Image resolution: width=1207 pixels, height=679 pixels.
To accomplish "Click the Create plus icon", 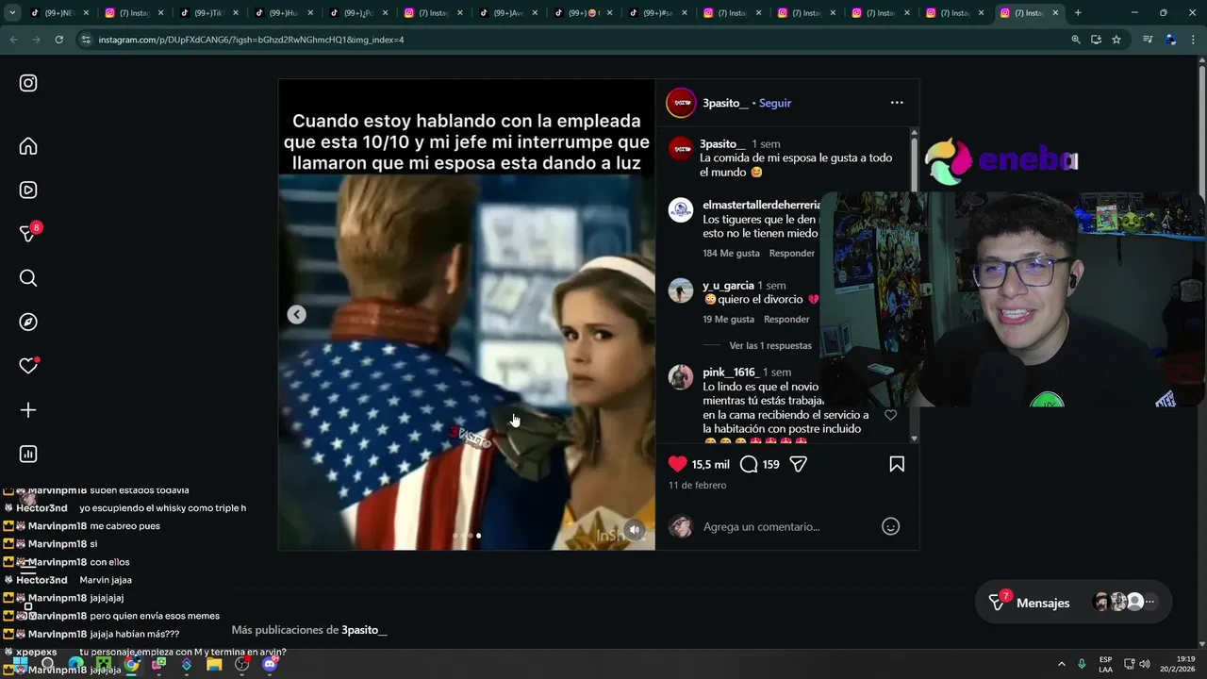I will 28,410.
